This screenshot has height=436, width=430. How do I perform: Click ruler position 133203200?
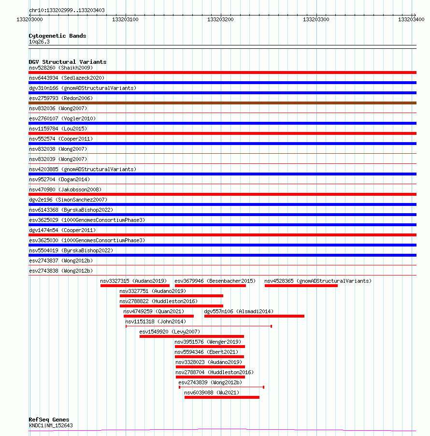click(221, 19)
